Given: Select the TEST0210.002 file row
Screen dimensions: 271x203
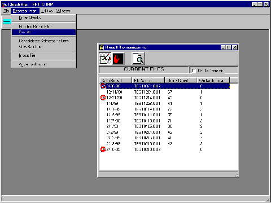Looking at the screenshot, I should click(x=165, y=149).
